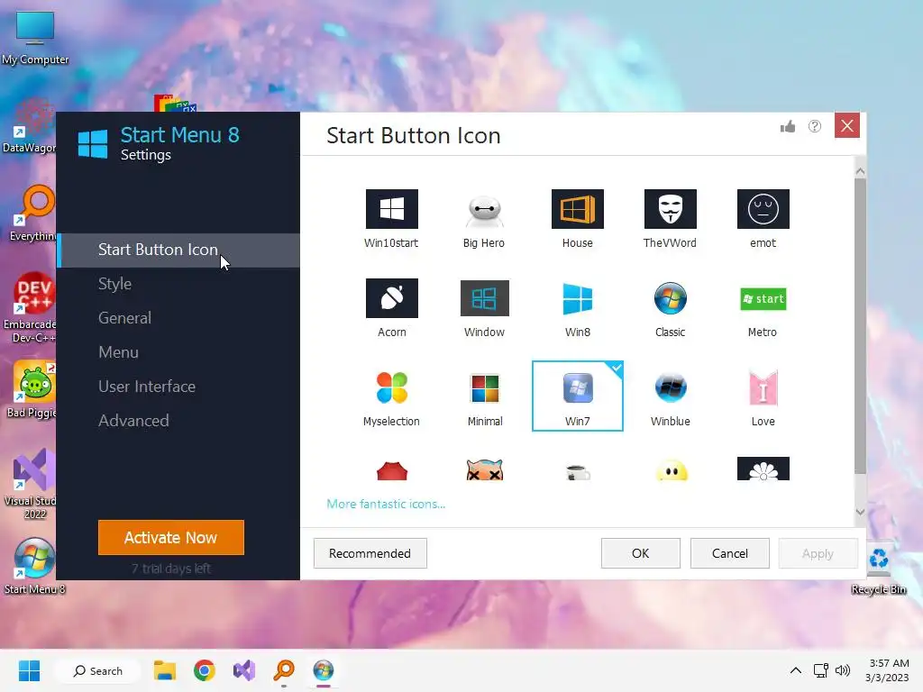Image resolution: width=923 pixels, height=692 pixels.
Task: Click the taskbar clock showing 3:57 AM
Action: [x=887, y=670]
